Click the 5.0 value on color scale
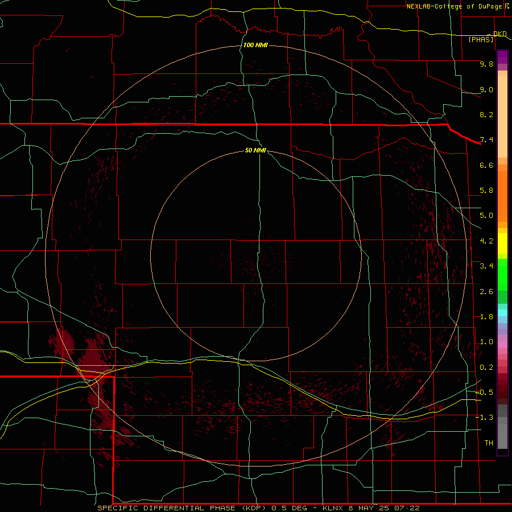This screenshot has height=512, width=512. pos(486,216)
